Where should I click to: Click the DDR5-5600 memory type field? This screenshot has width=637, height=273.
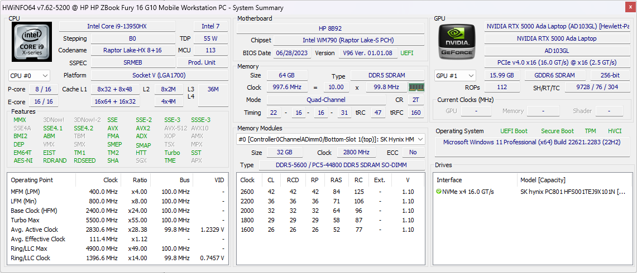point(342,165)
